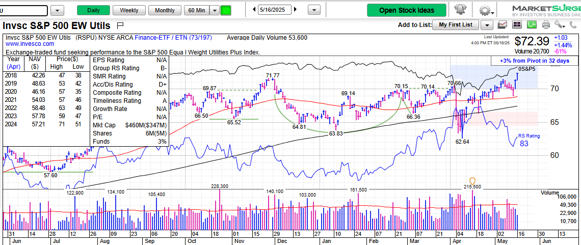Screen dimensions: 581x245
Task: Select the 60 Min intraday chart
Action: pyautogui.click(x=197, y=10)
